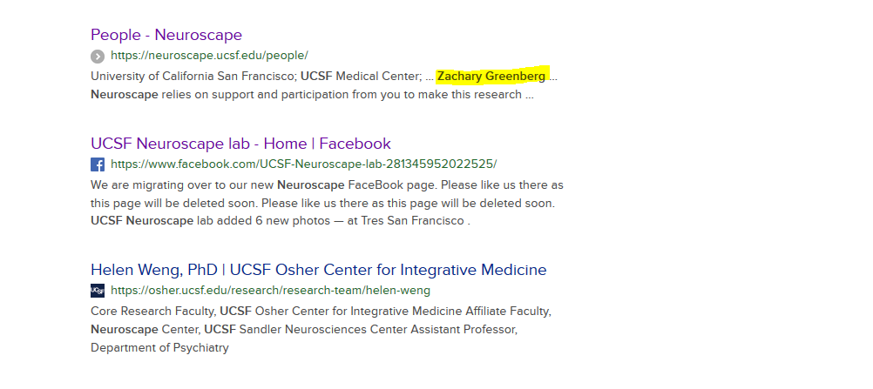Open UCSF Neuroscape lab Facebook result title

(240, 144)
